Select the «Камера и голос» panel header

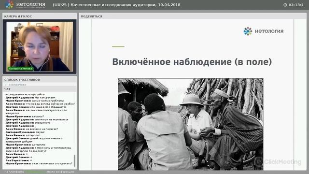(40, 16)
